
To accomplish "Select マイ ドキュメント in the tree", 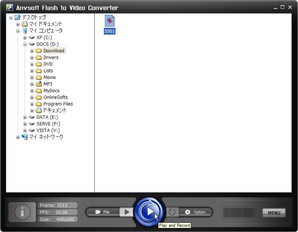I will (46, 24).
